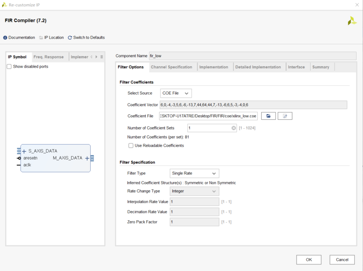Open the Freq. Response tab
The height and width of the screenshot is (271, 363).
48,57
